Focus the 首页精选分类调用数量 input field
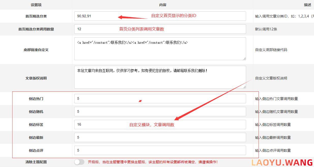This screenshot has height=167, width=314. pos(160,29)
